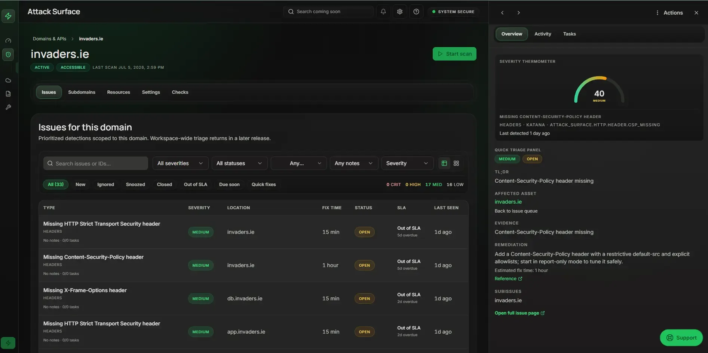Click Back to issue queue
Image resolution: width=708 pixels, height=353 pixels.
pos(516,211)
